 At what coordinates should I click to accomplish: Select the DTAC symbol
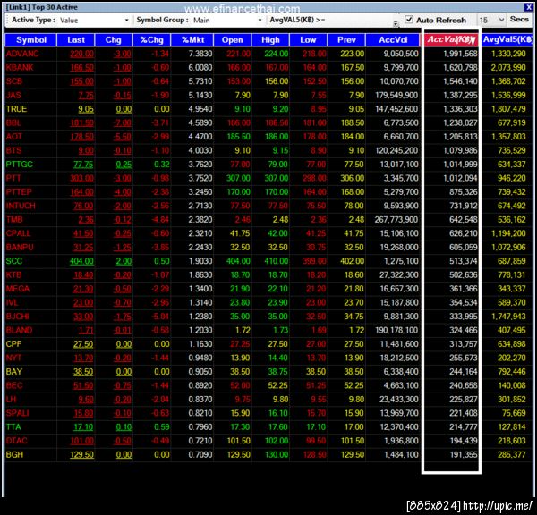coord(16,441)
